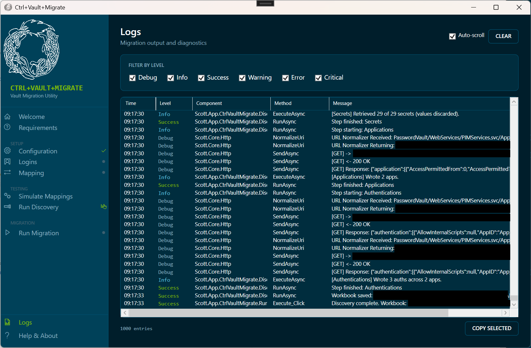The image size is (531, 348).
Task: Select the 'Step finished: Applications' row
Action: [315, 185]
